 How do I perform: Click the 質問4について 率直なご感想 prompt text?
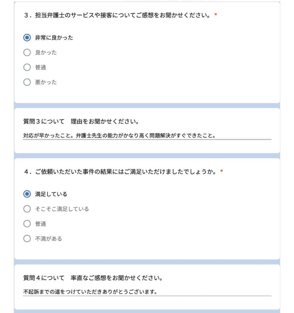click(93, 278)
